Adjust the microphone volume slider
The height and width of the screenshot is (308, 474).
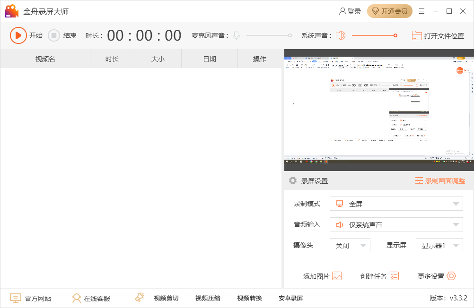click(x=269, y=35)
